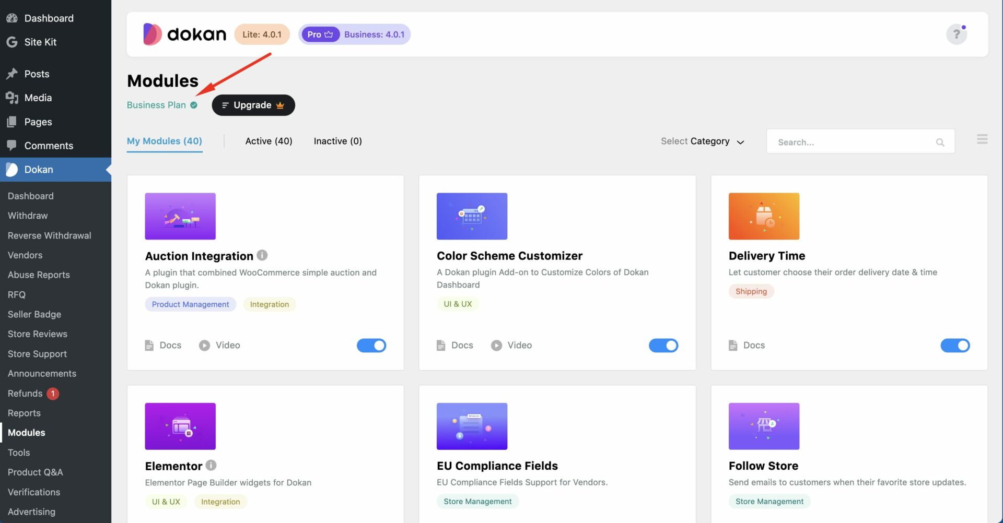Click the Elementor info icon
The height and width of the screenshot is (523, 1003).
(211, 465)
